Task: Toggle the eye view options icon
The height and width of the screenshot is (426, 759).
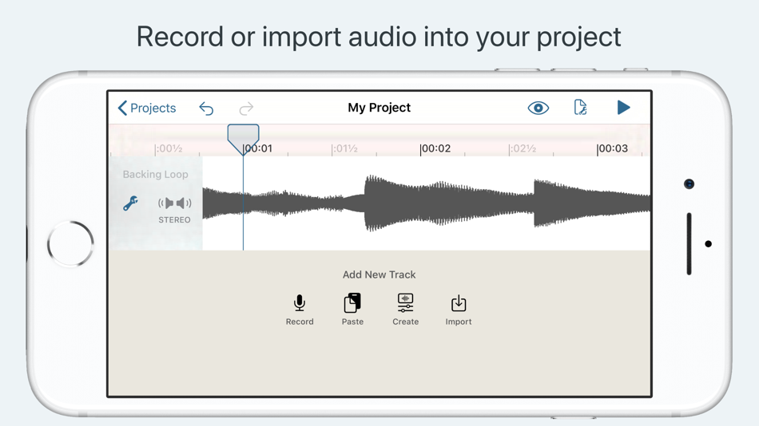Action: [538, 108]
